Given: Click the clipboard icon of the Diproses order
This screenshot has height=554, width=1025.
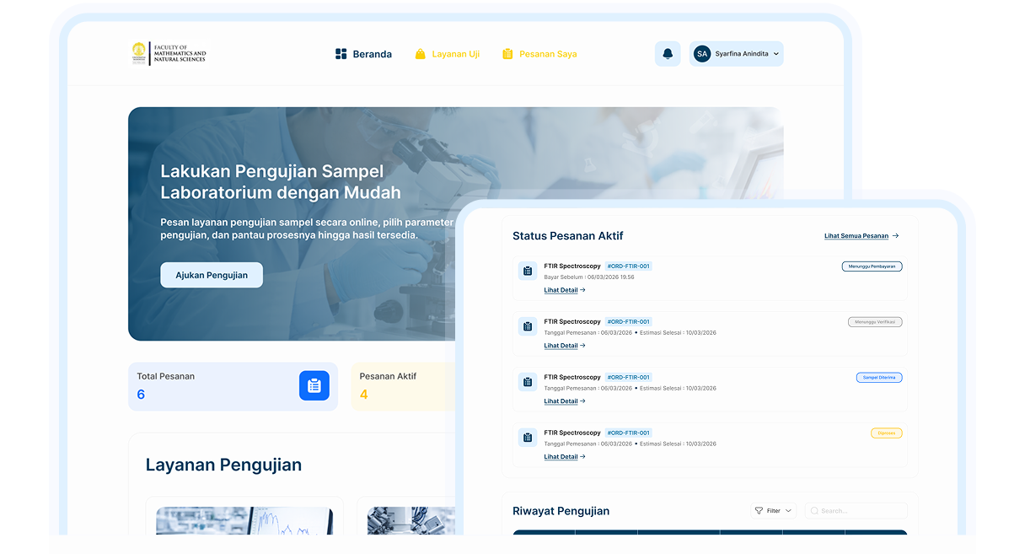Looking at the screenshot, I should (528, 438).
